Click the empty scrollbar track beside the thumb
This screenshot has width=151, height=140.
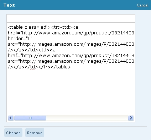pyautogui.click(x=87, y=118)
